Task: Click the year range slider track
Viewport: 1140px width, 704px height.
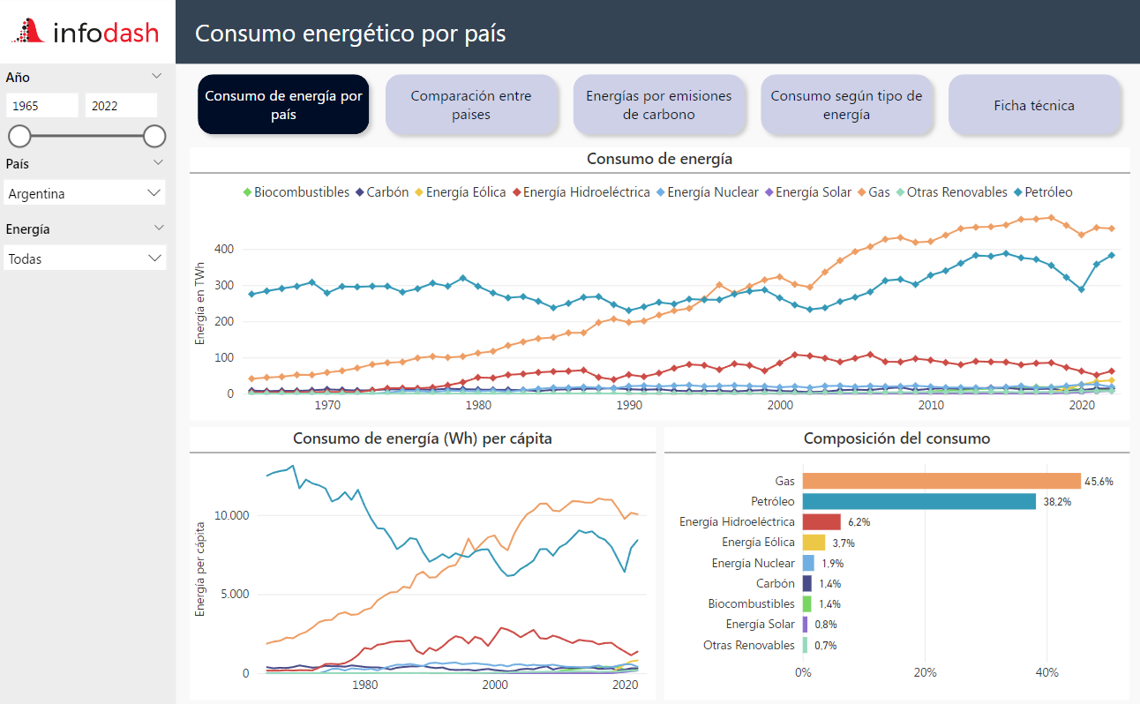Action: point(86,136)
